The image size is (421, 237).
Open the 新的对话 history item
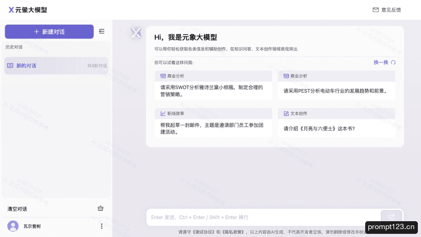56,65
